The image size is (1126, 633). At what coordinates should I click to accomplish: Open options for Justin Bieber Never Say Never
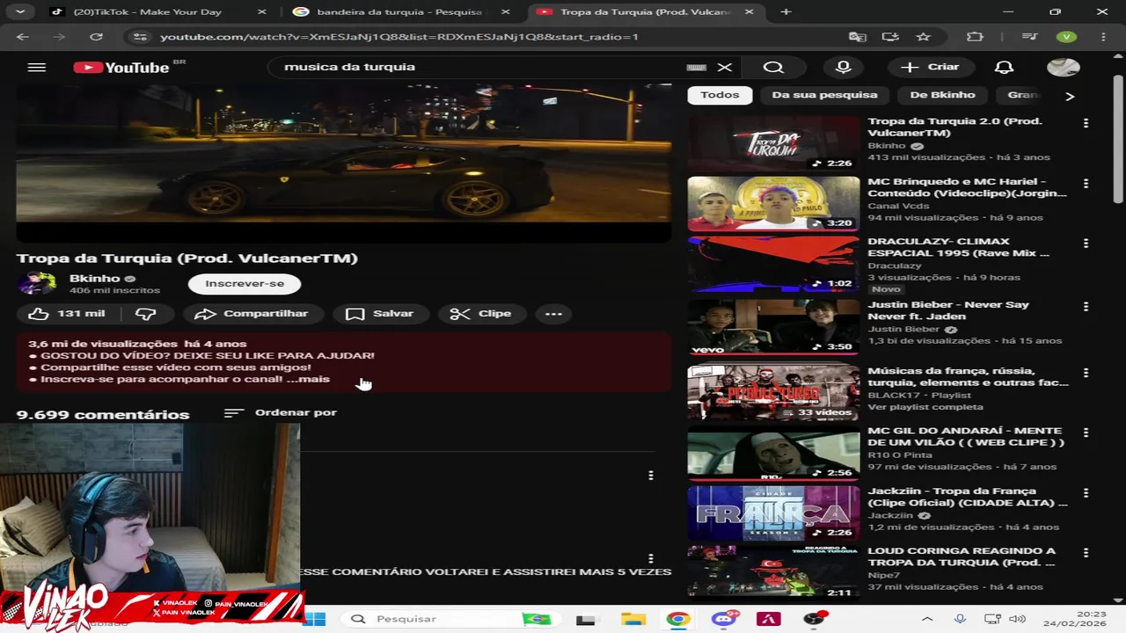(x=1086, y=306)
